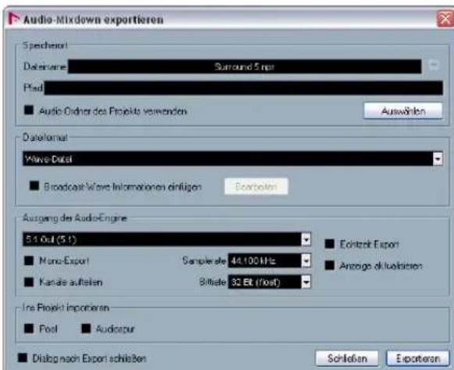Edit the Dateiname field showing Surround 5

245,66
